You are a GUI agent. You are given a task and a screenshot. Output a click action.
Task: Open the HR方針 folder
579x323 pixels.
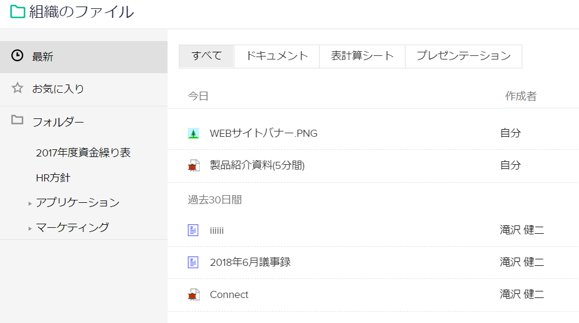click(x=53, y=178)
